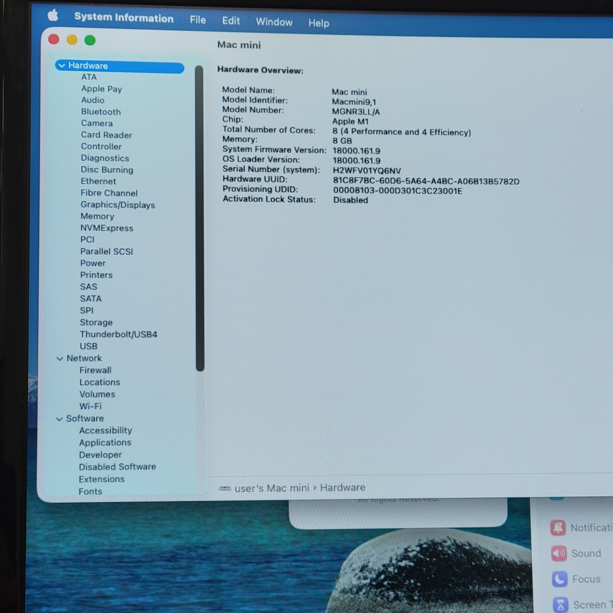Select USB in the sidebar
Image resolution: width=613 pixels, height=613 pixels.
[88, 346]
